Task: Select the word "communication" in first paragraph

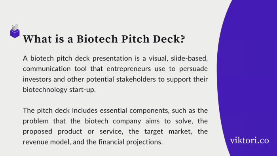Action: (x=47, y=69)
